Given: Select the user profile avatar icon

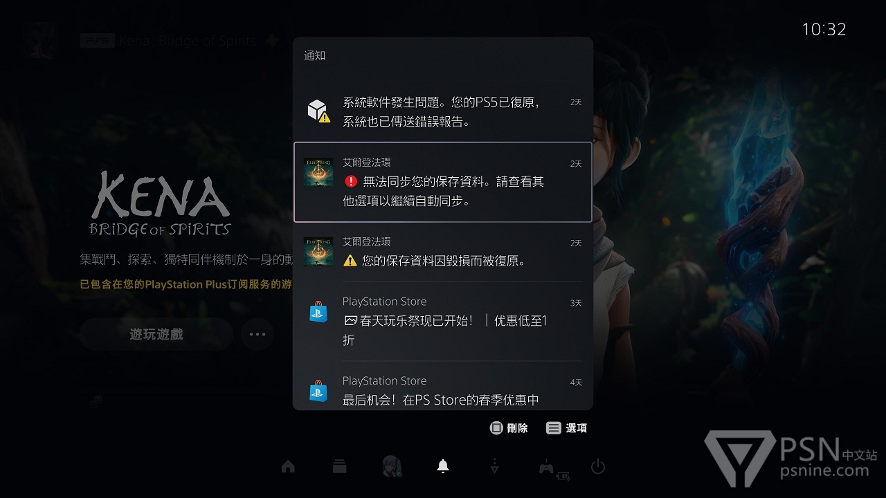Looking at the screenshot, I should tap(391, 467).
